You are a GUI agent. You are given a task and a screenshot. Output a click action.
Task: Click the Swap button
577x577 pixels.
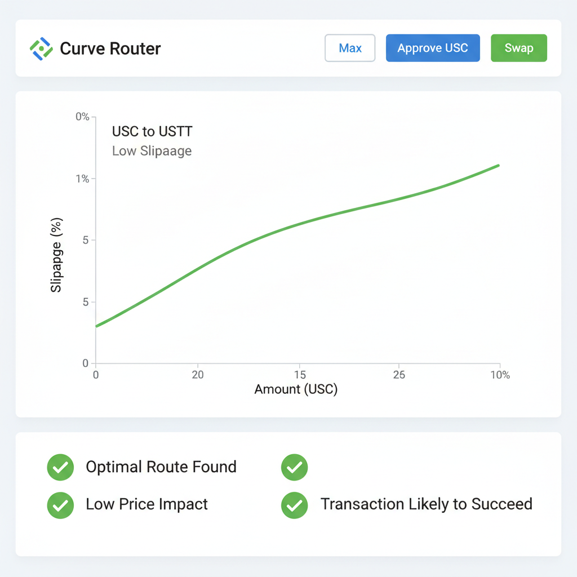(x=518, y=48)
